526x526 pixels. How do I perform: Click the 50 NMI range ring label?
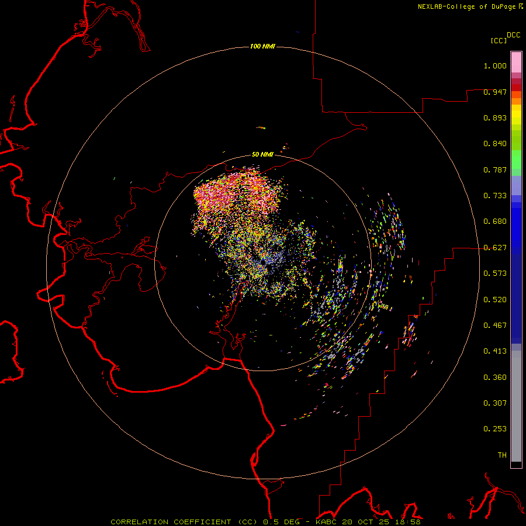[262, 154]
